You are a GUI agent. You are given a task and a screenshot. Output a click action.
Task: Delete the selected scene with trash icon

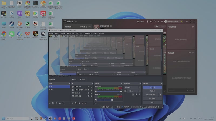click(x=53, y=103)
